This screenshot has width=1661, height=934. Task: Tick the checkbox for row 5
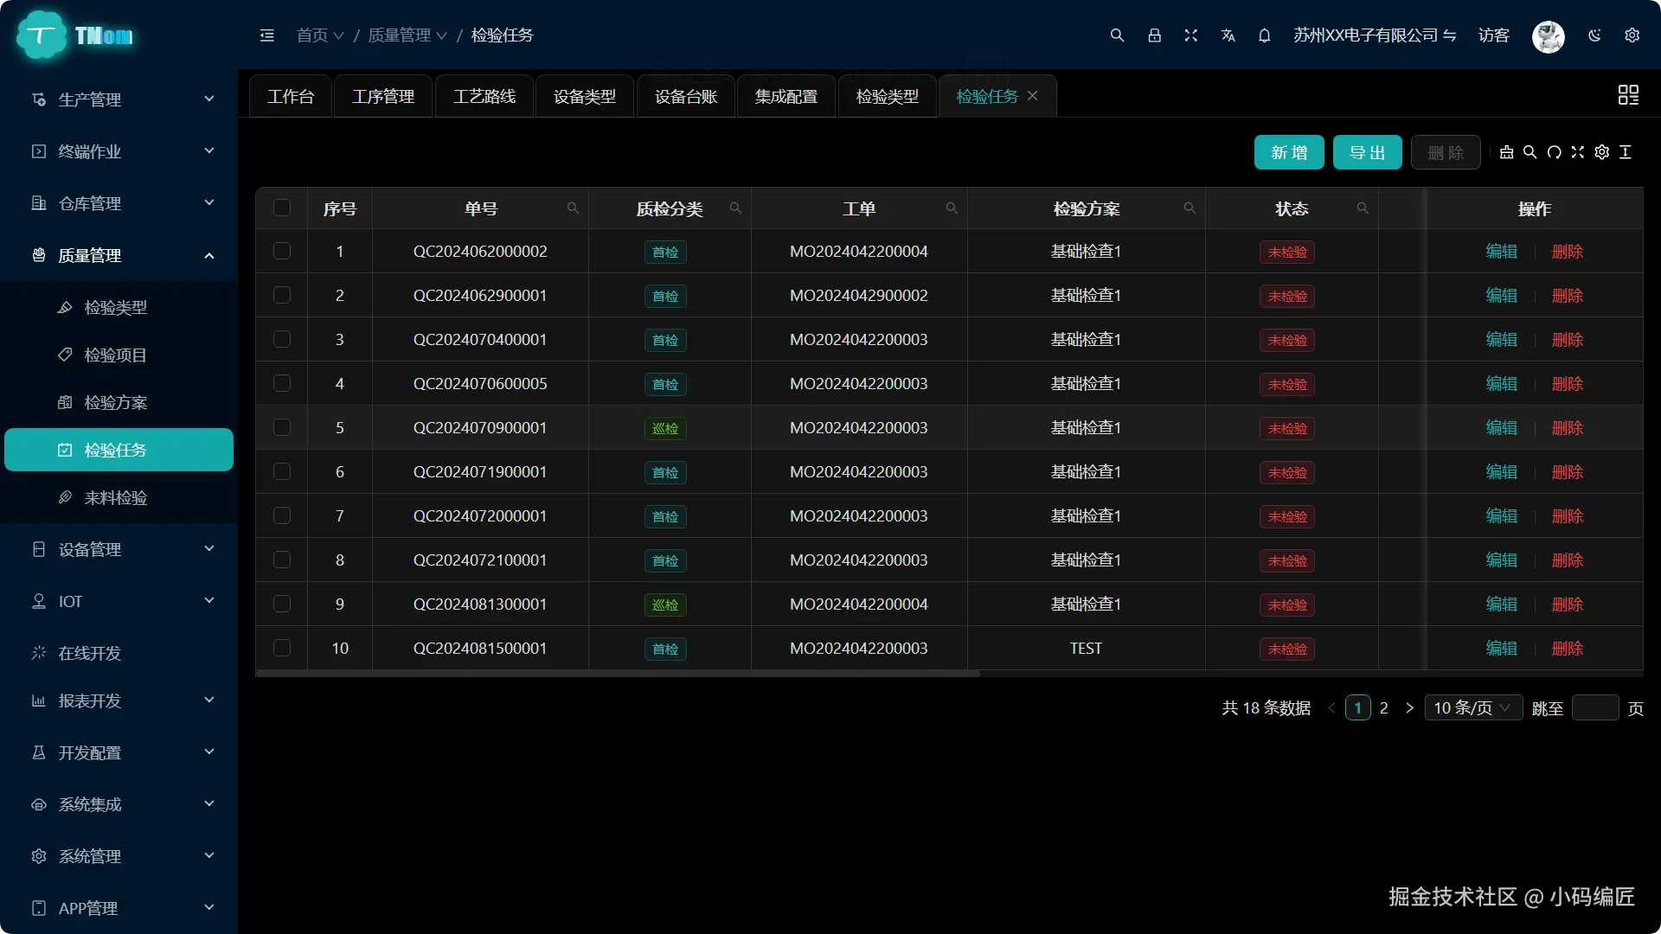tap(282, 428)
